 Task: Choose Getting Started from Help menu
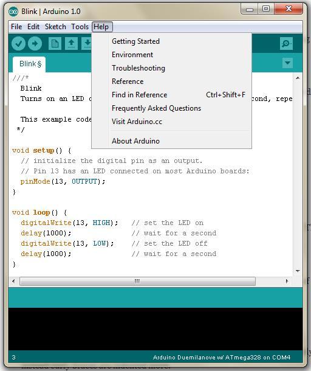coord(171,41)
